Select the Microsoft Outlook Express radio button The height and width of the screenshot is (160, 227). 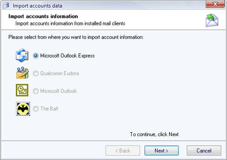click(36, 56)
